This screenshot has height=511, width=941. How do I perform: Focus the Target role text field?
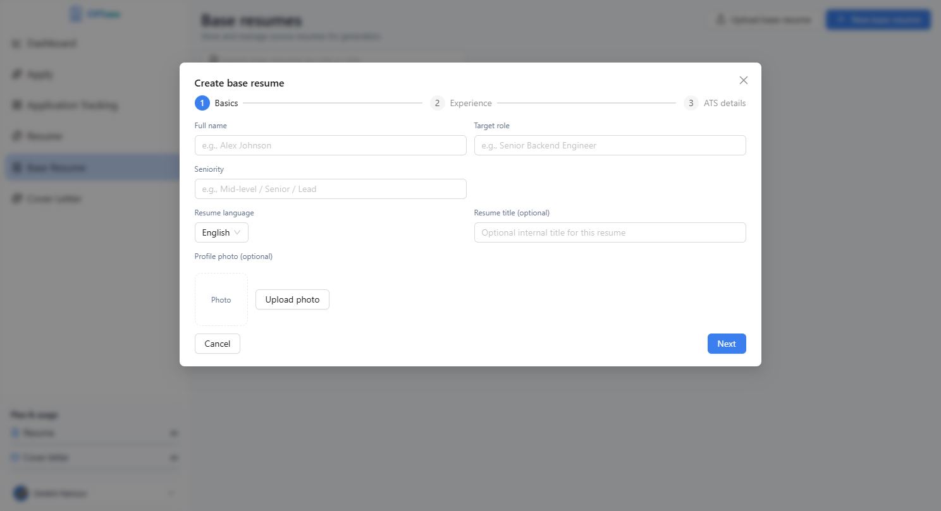(x=610, y=145)
